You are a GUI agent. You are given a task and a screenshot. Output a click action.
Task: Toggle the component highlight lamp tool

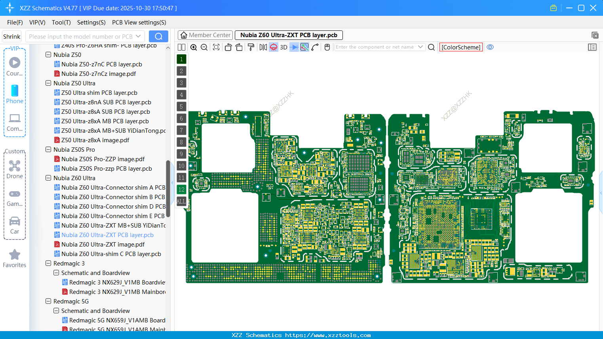(273, 47)
